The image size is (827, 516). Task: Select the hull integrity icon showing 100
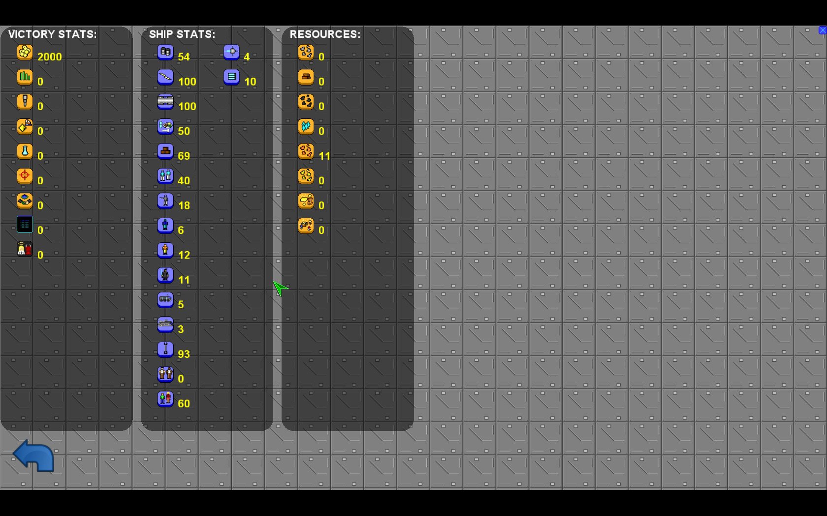click(165, 77)
